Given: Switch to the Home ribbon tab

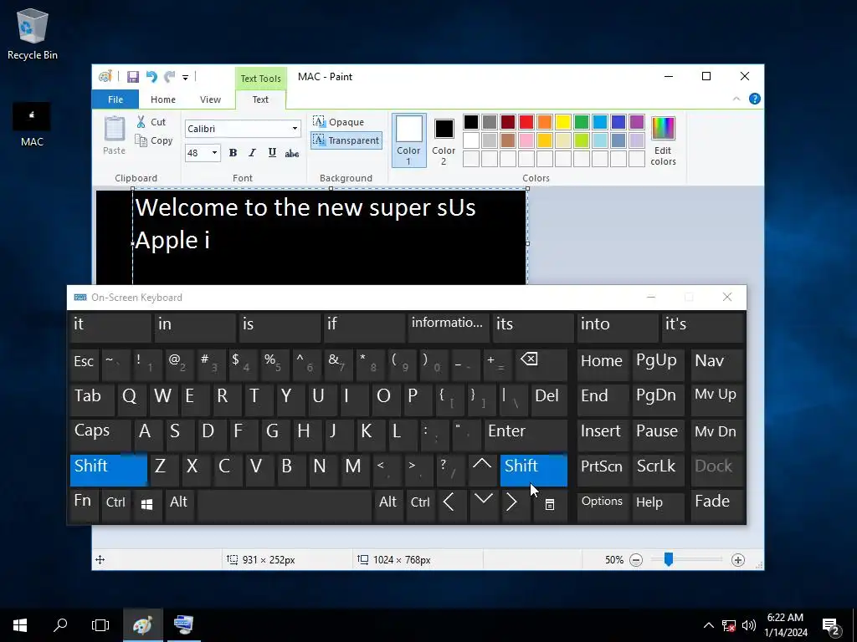Looking at the screenshot, I should 163,99.
